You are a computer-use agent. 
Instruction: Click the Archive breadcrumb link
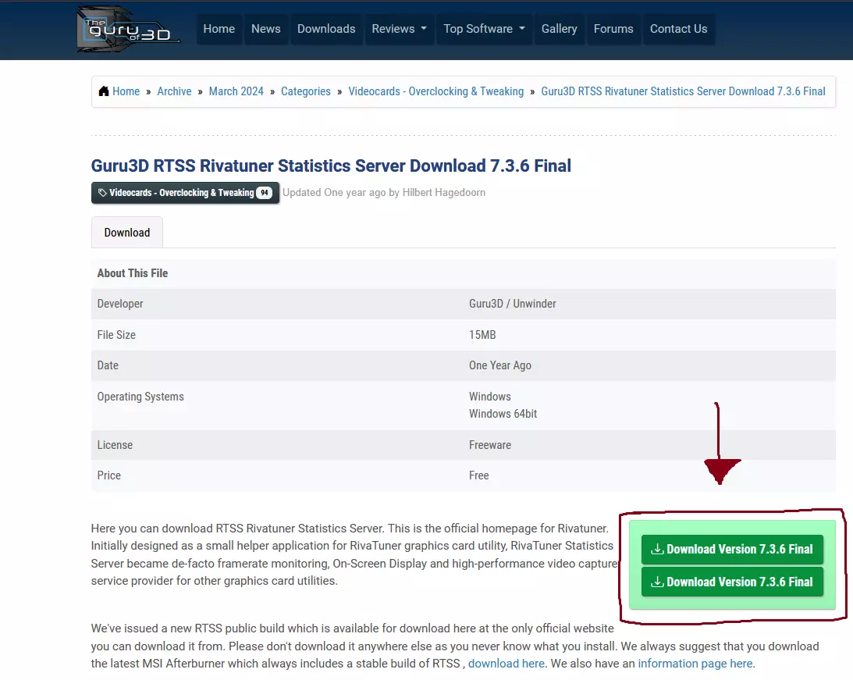pyautogui.click(x=174, y=91)
